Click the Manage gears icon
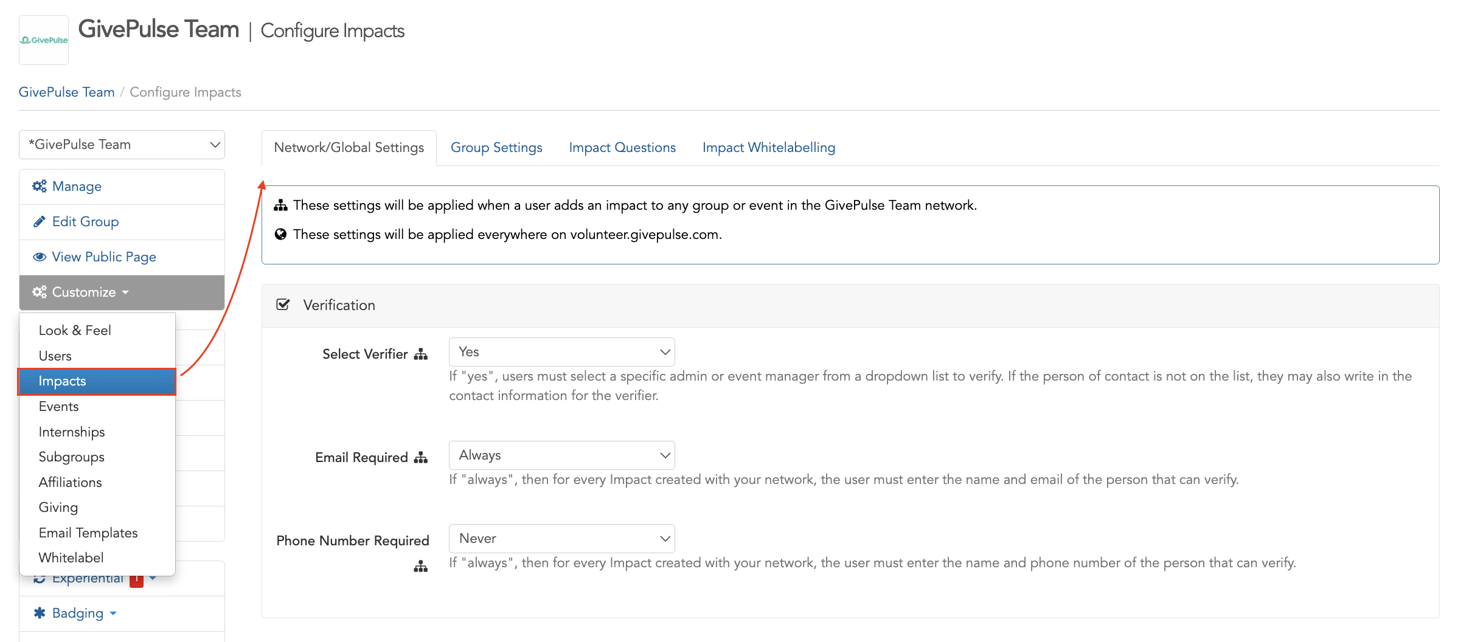This screenshot has height=642, width=1472. click(x=40, y=186)
